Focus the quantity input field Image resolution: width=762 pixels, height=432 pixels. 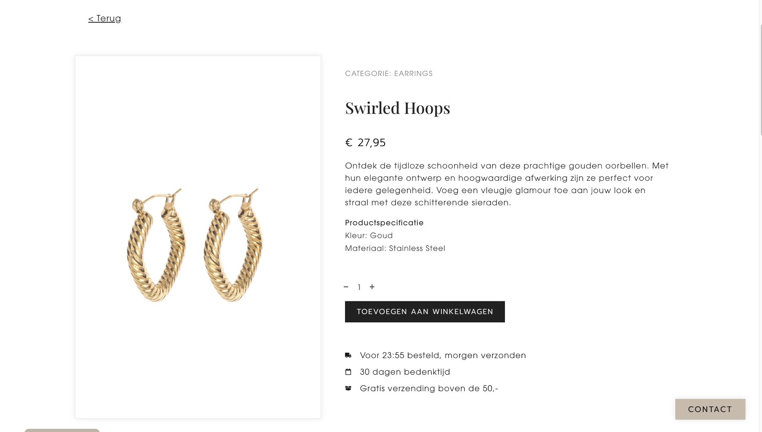[359, 287]
